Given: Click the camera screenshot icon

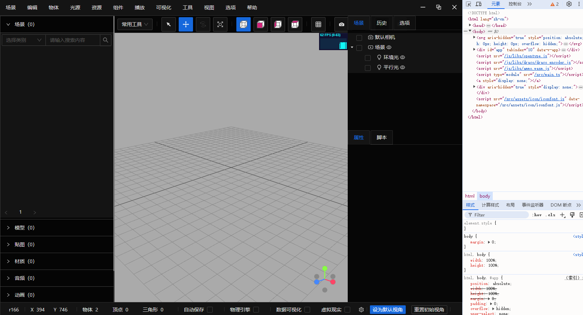Looking at the screenshot, I should pos(341,24).
